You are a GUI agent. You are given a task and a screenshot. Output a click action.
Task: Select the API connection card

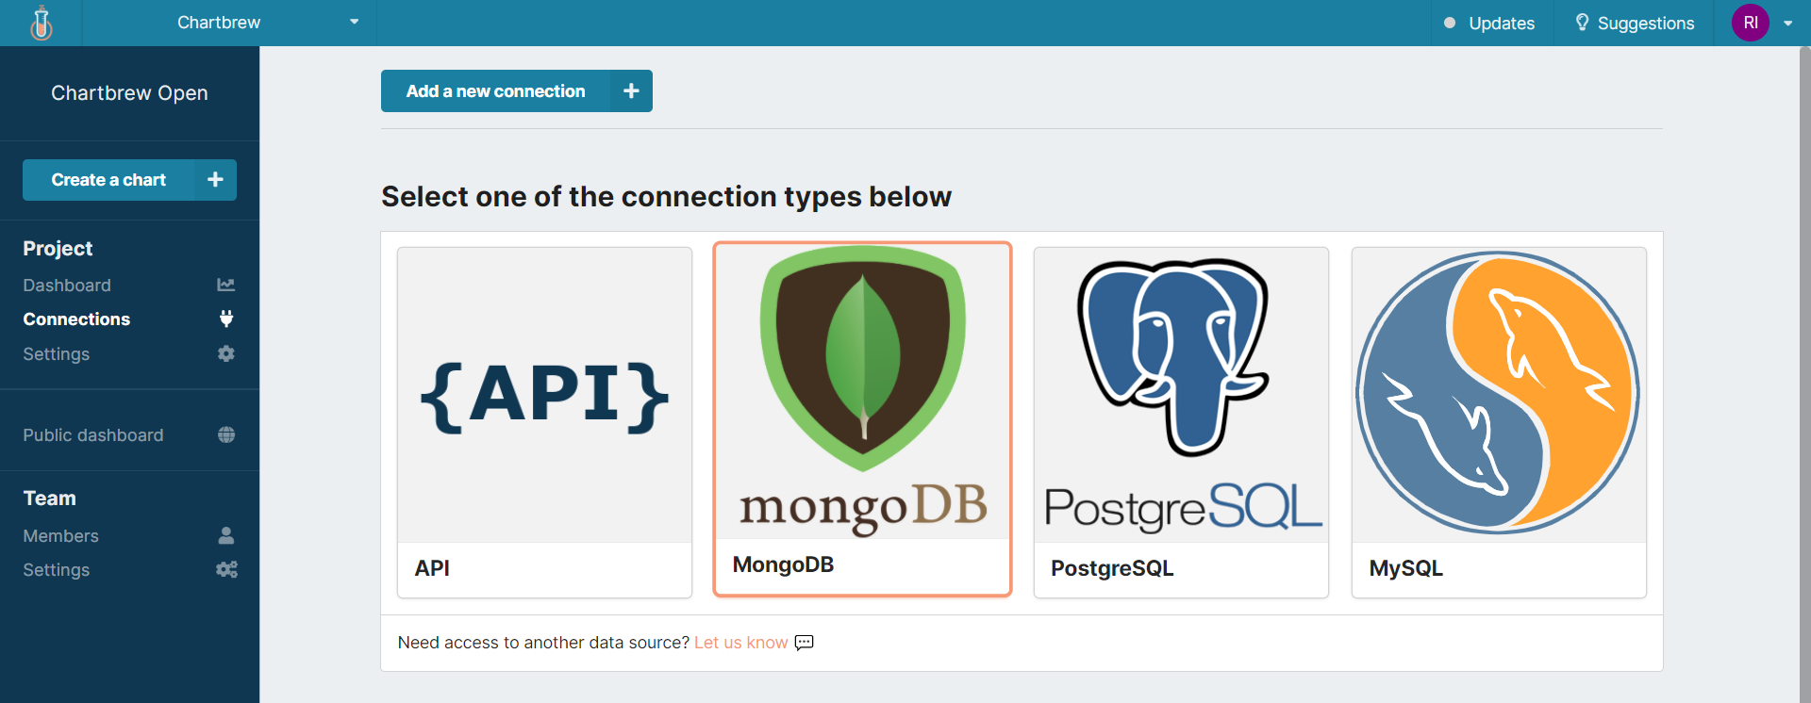click(544, 422)
